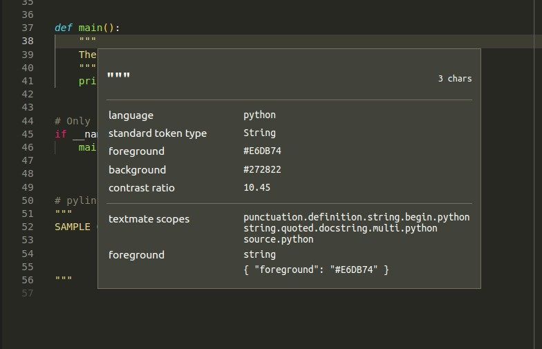The image size is (542, 349).
Task: Click line number 50 in the gutter
Action: 28,200
